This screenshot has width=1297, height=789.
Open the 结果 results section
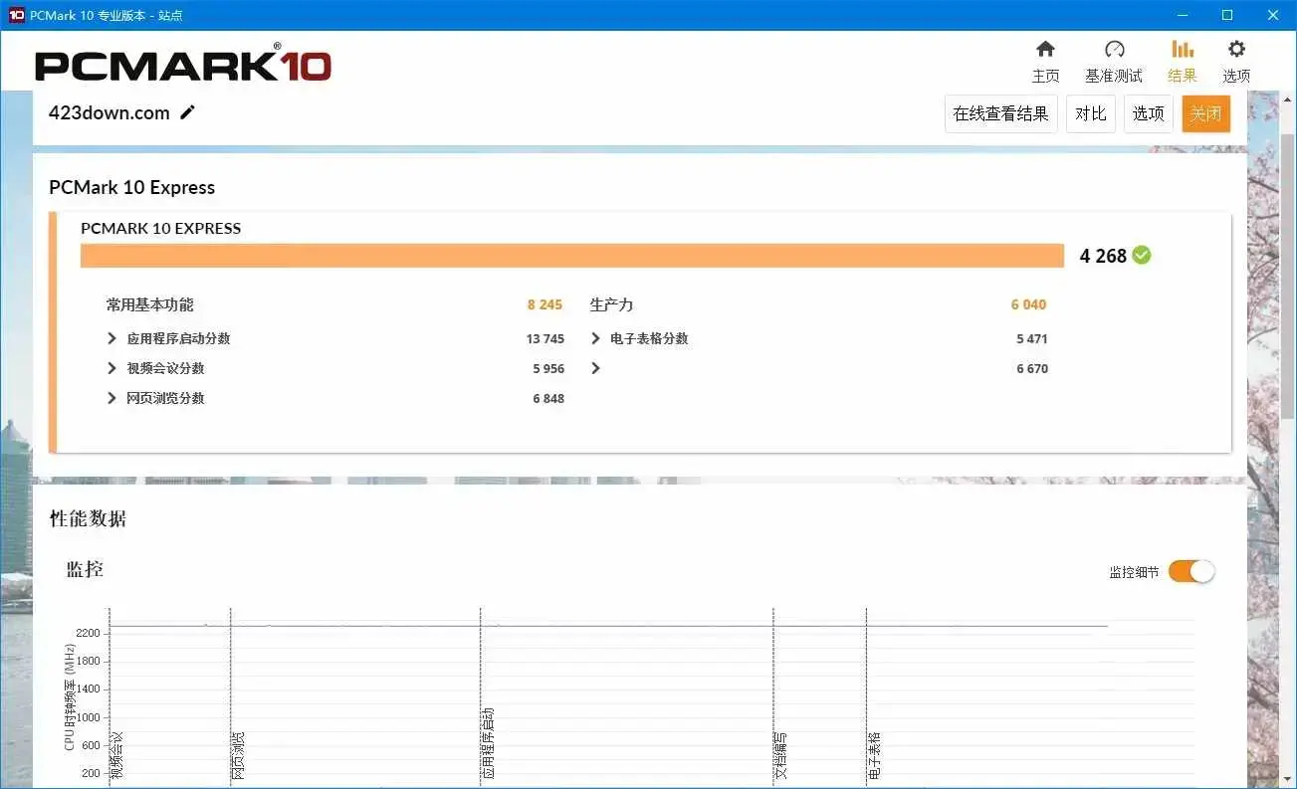coord(1182,60)
